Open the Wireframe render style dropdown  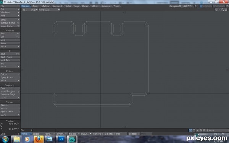click(49, 10)
